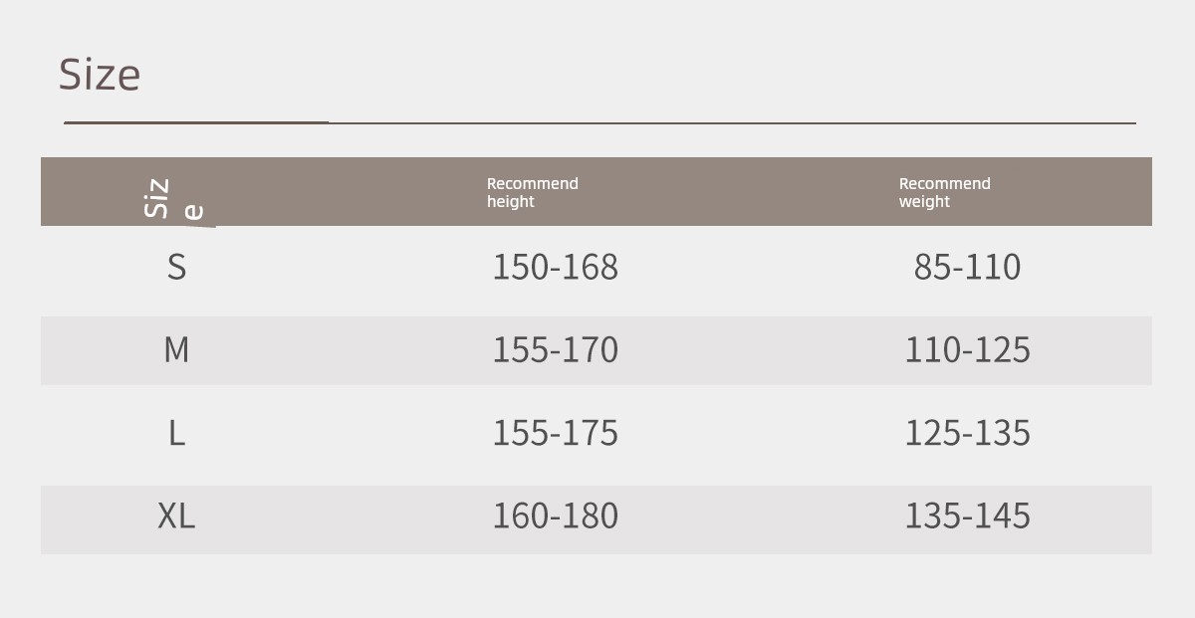Click the word "weight" in the header
1195x618 pixels.
pos(924,202)
